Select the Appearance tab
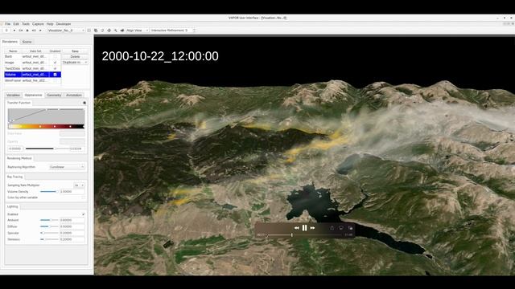Image resolution: width=515 pixels, height=289 pixels. tap(34, 95)
